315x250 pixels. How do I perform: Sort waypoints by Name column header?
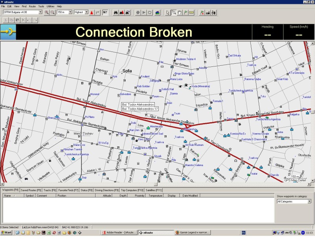click(13, 195)
